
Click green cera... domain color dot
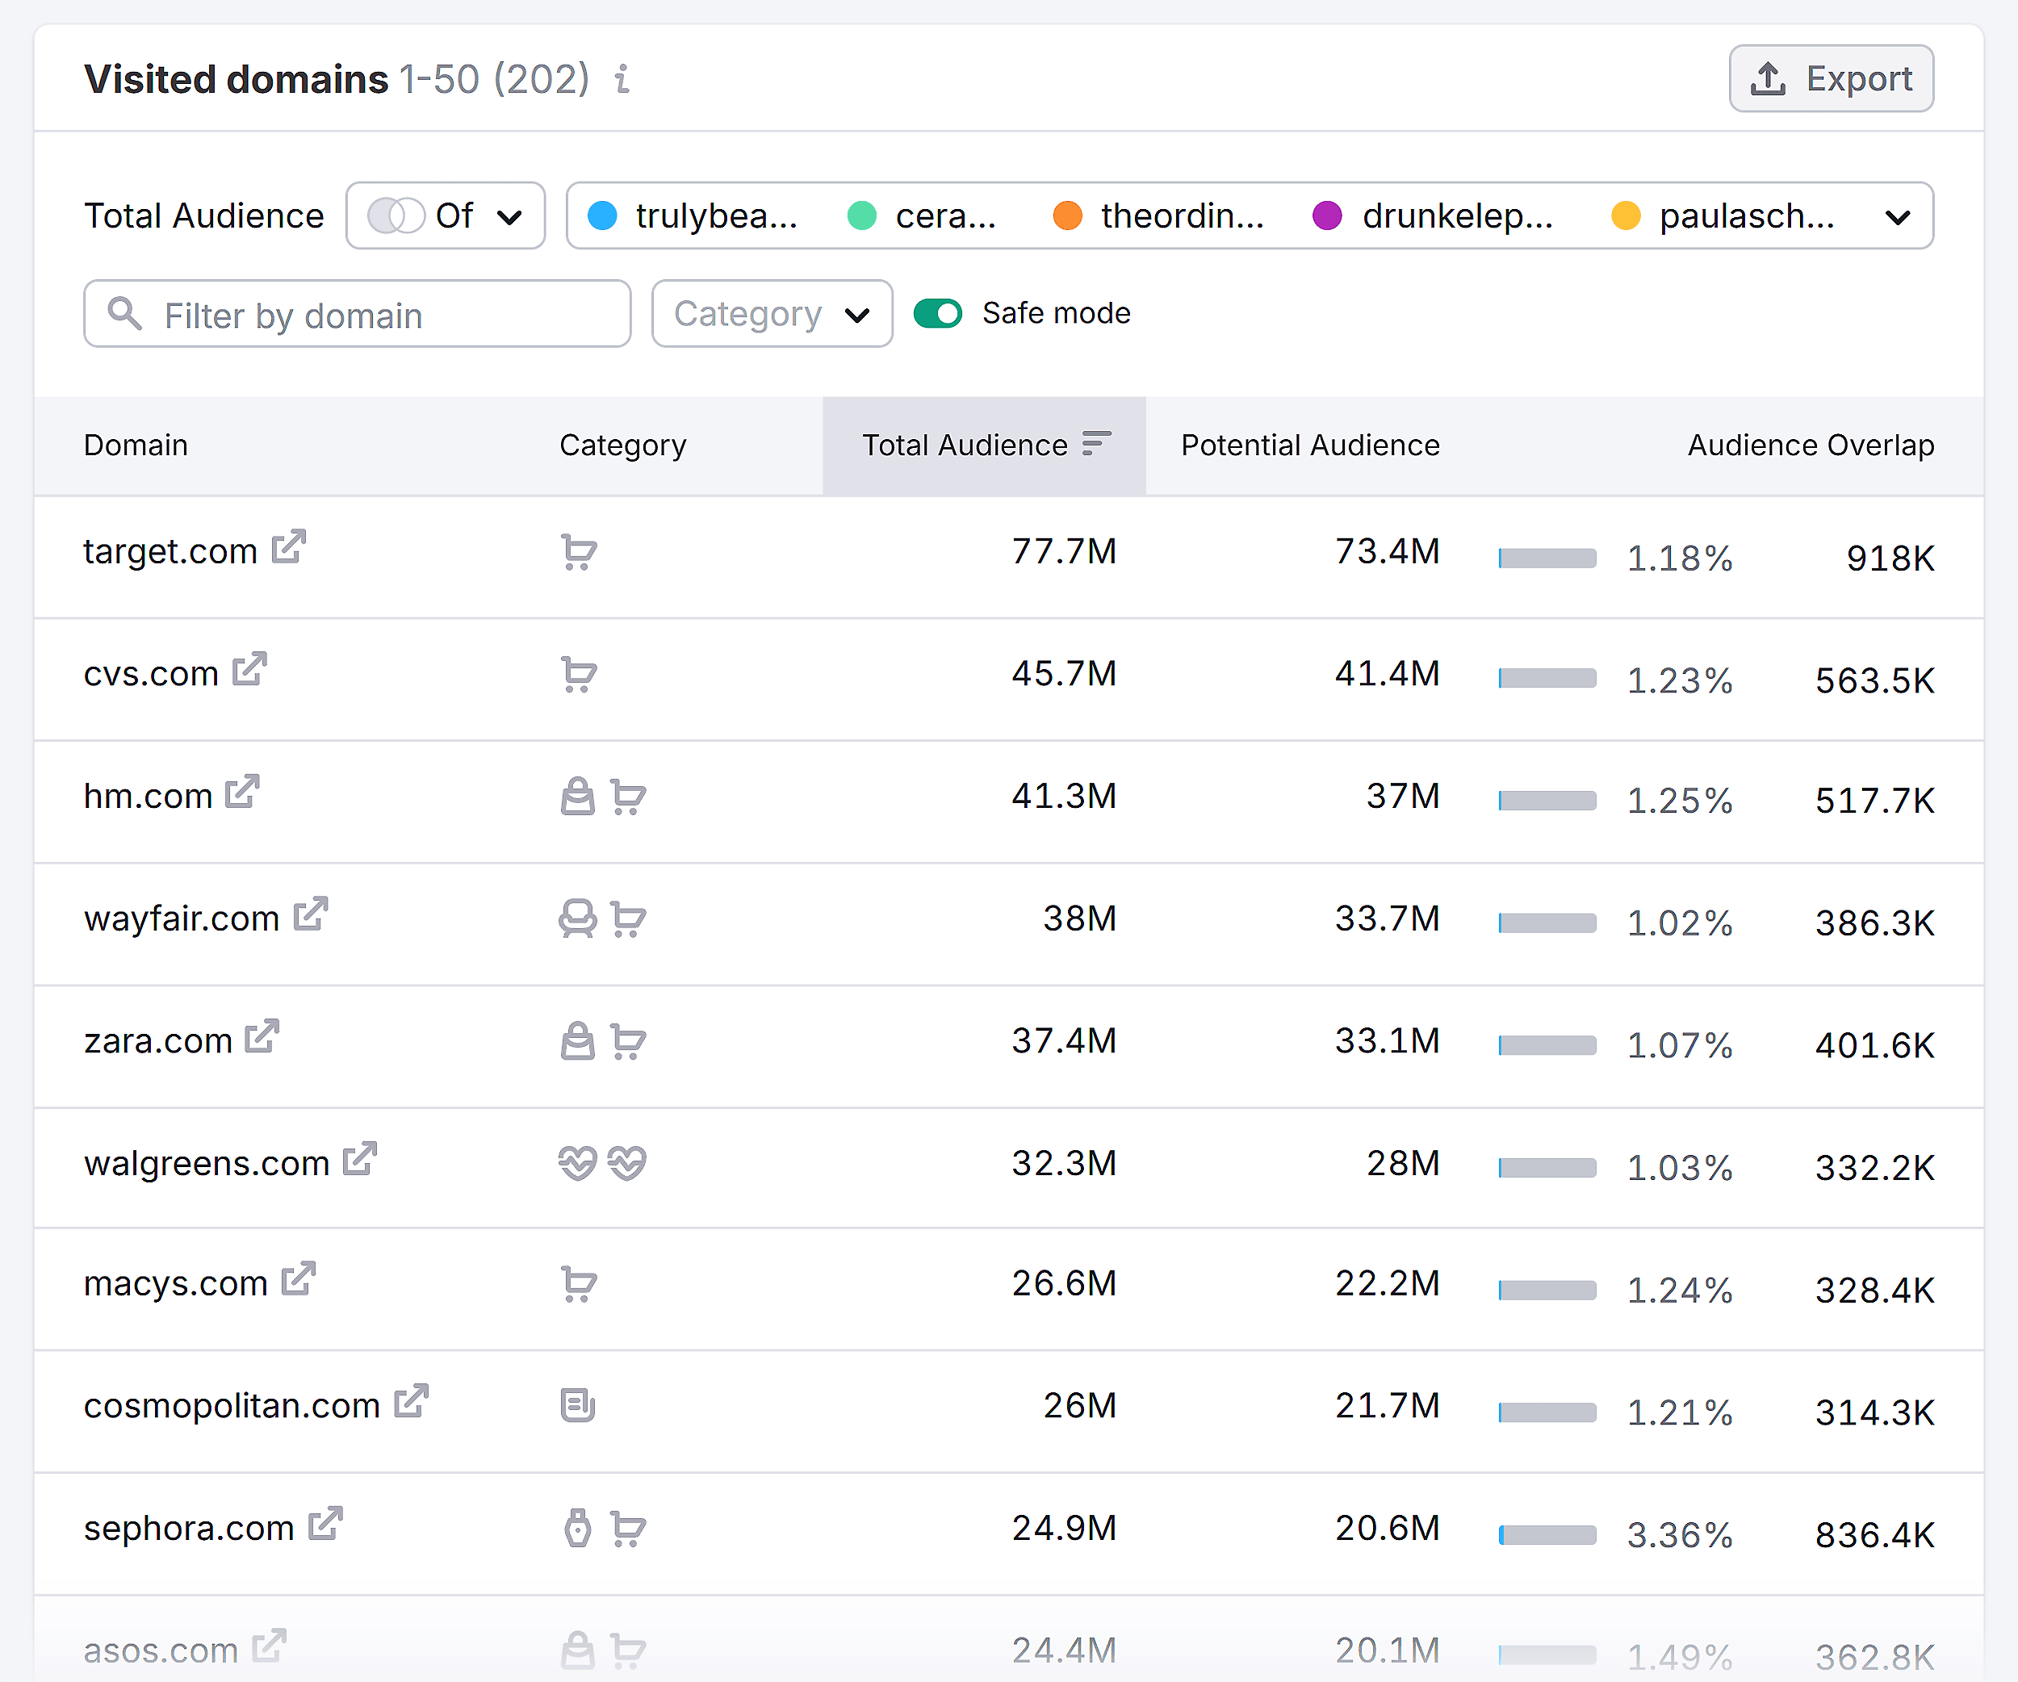point(862,216)
